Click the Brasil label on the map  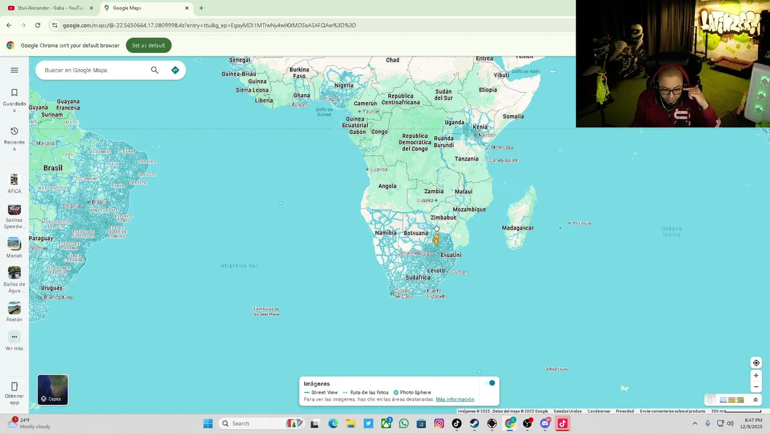[53, 168]
